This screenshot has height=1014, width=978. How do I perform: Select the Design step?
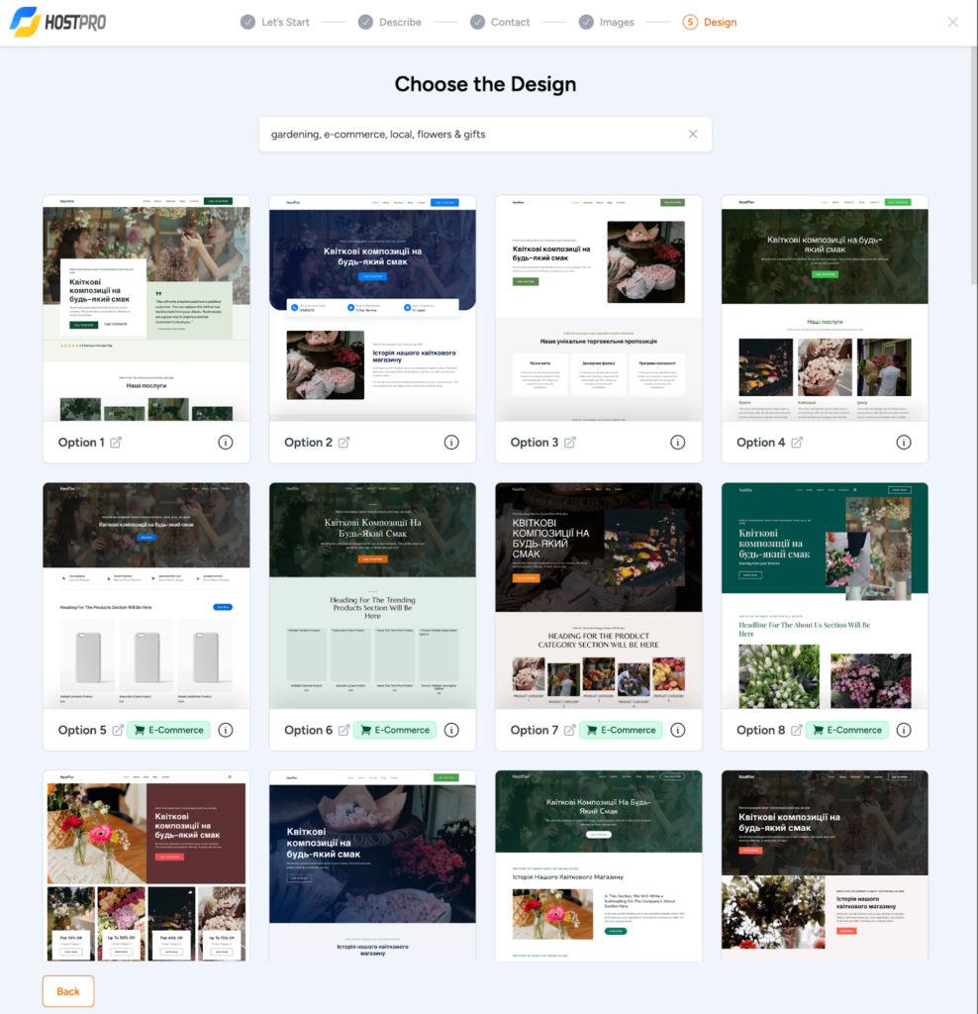click(710, 22)
